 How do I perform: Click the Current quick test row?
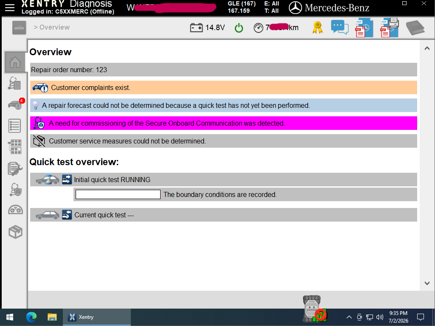point(223,215)
